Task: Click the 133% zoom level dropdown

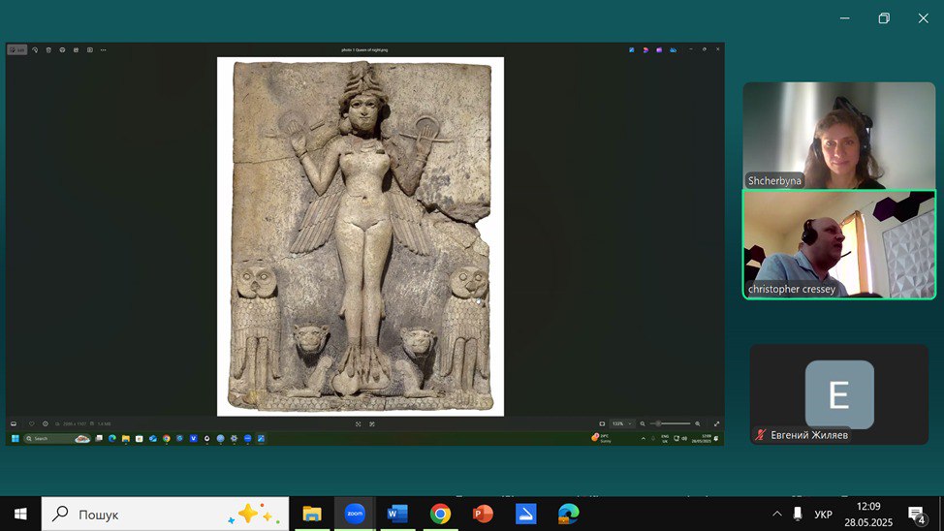Action: click(x=622, y=423)
